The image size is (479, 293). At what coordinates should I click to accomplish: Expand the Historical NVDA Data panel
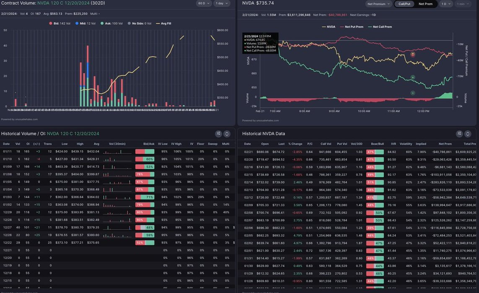point(467,134)
